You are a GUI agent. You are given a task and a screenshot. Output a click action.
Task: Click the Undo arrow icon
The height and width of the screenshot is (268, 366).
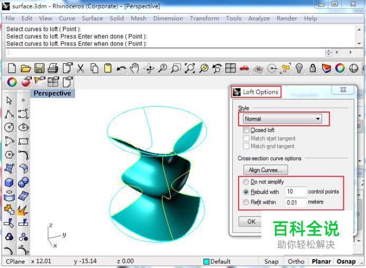pos(121,69)
